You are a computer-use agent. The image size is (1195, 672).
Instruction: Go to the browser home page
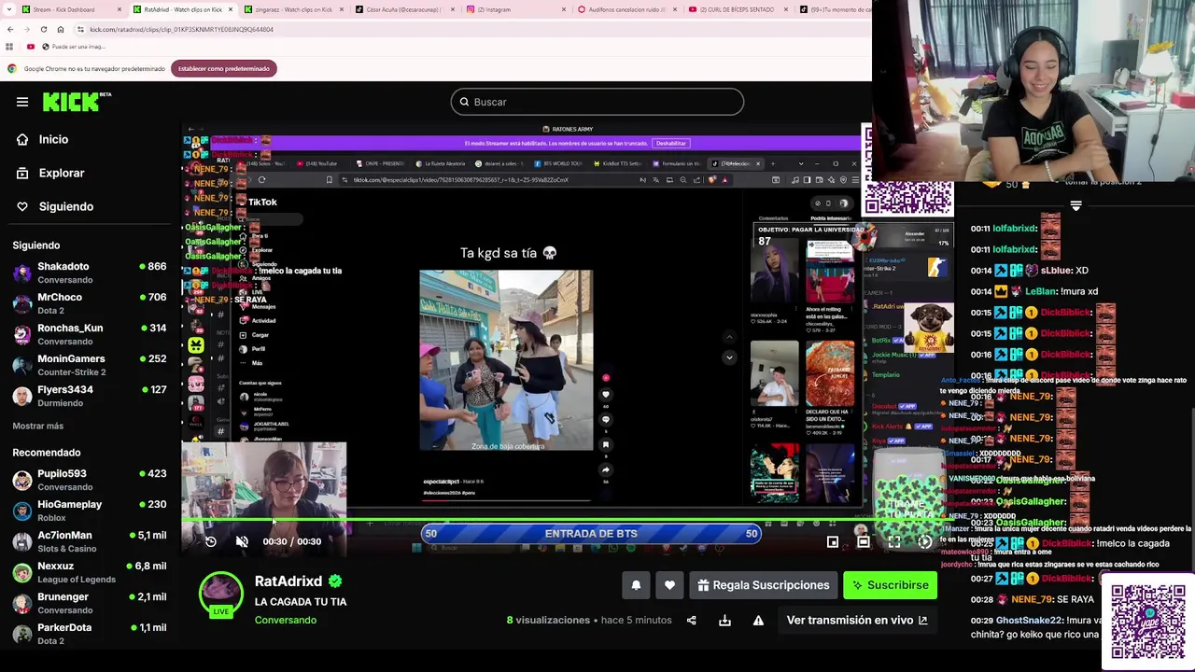(61, 29)
